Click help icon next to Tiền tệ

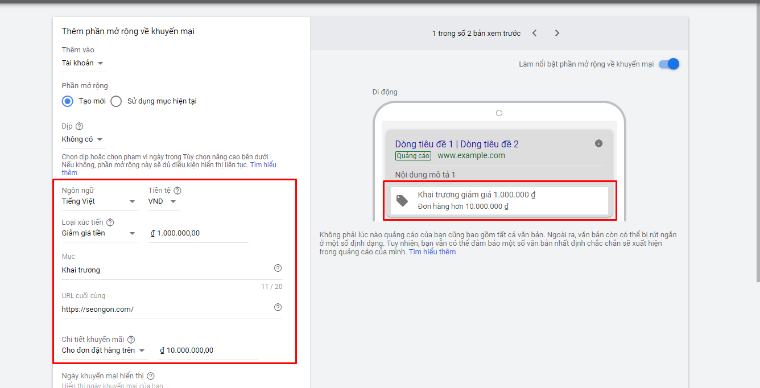177,191
